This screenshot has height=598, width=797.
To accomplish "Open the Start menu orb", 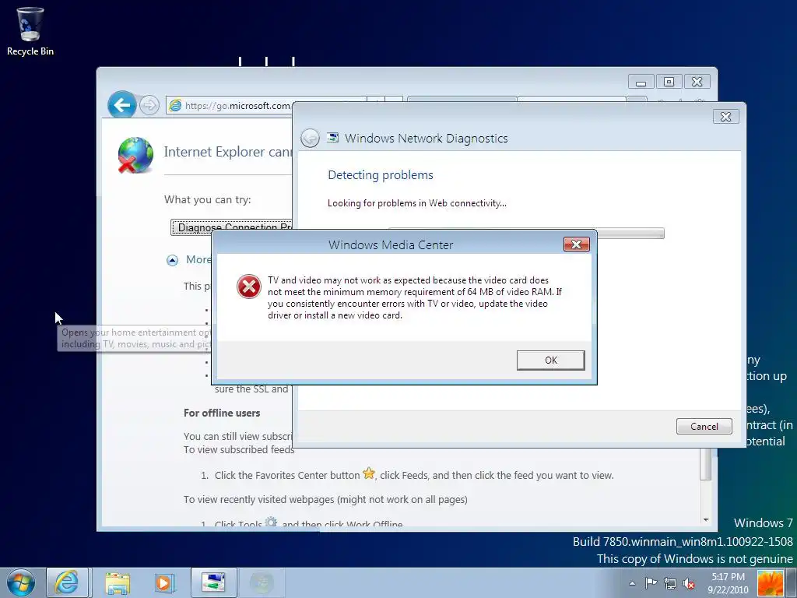I will (21, 582).
